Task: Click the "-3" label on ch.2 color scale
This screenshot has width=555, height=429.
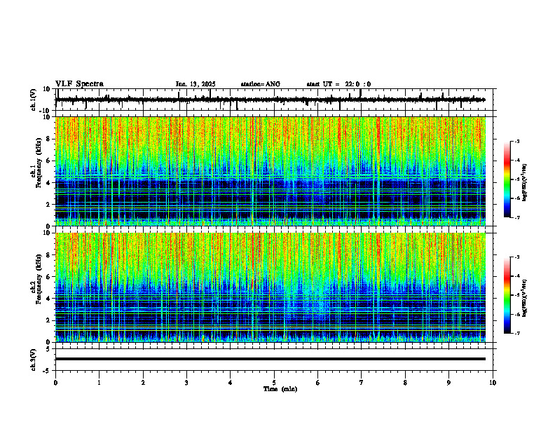Action: (x=516, y=257)
